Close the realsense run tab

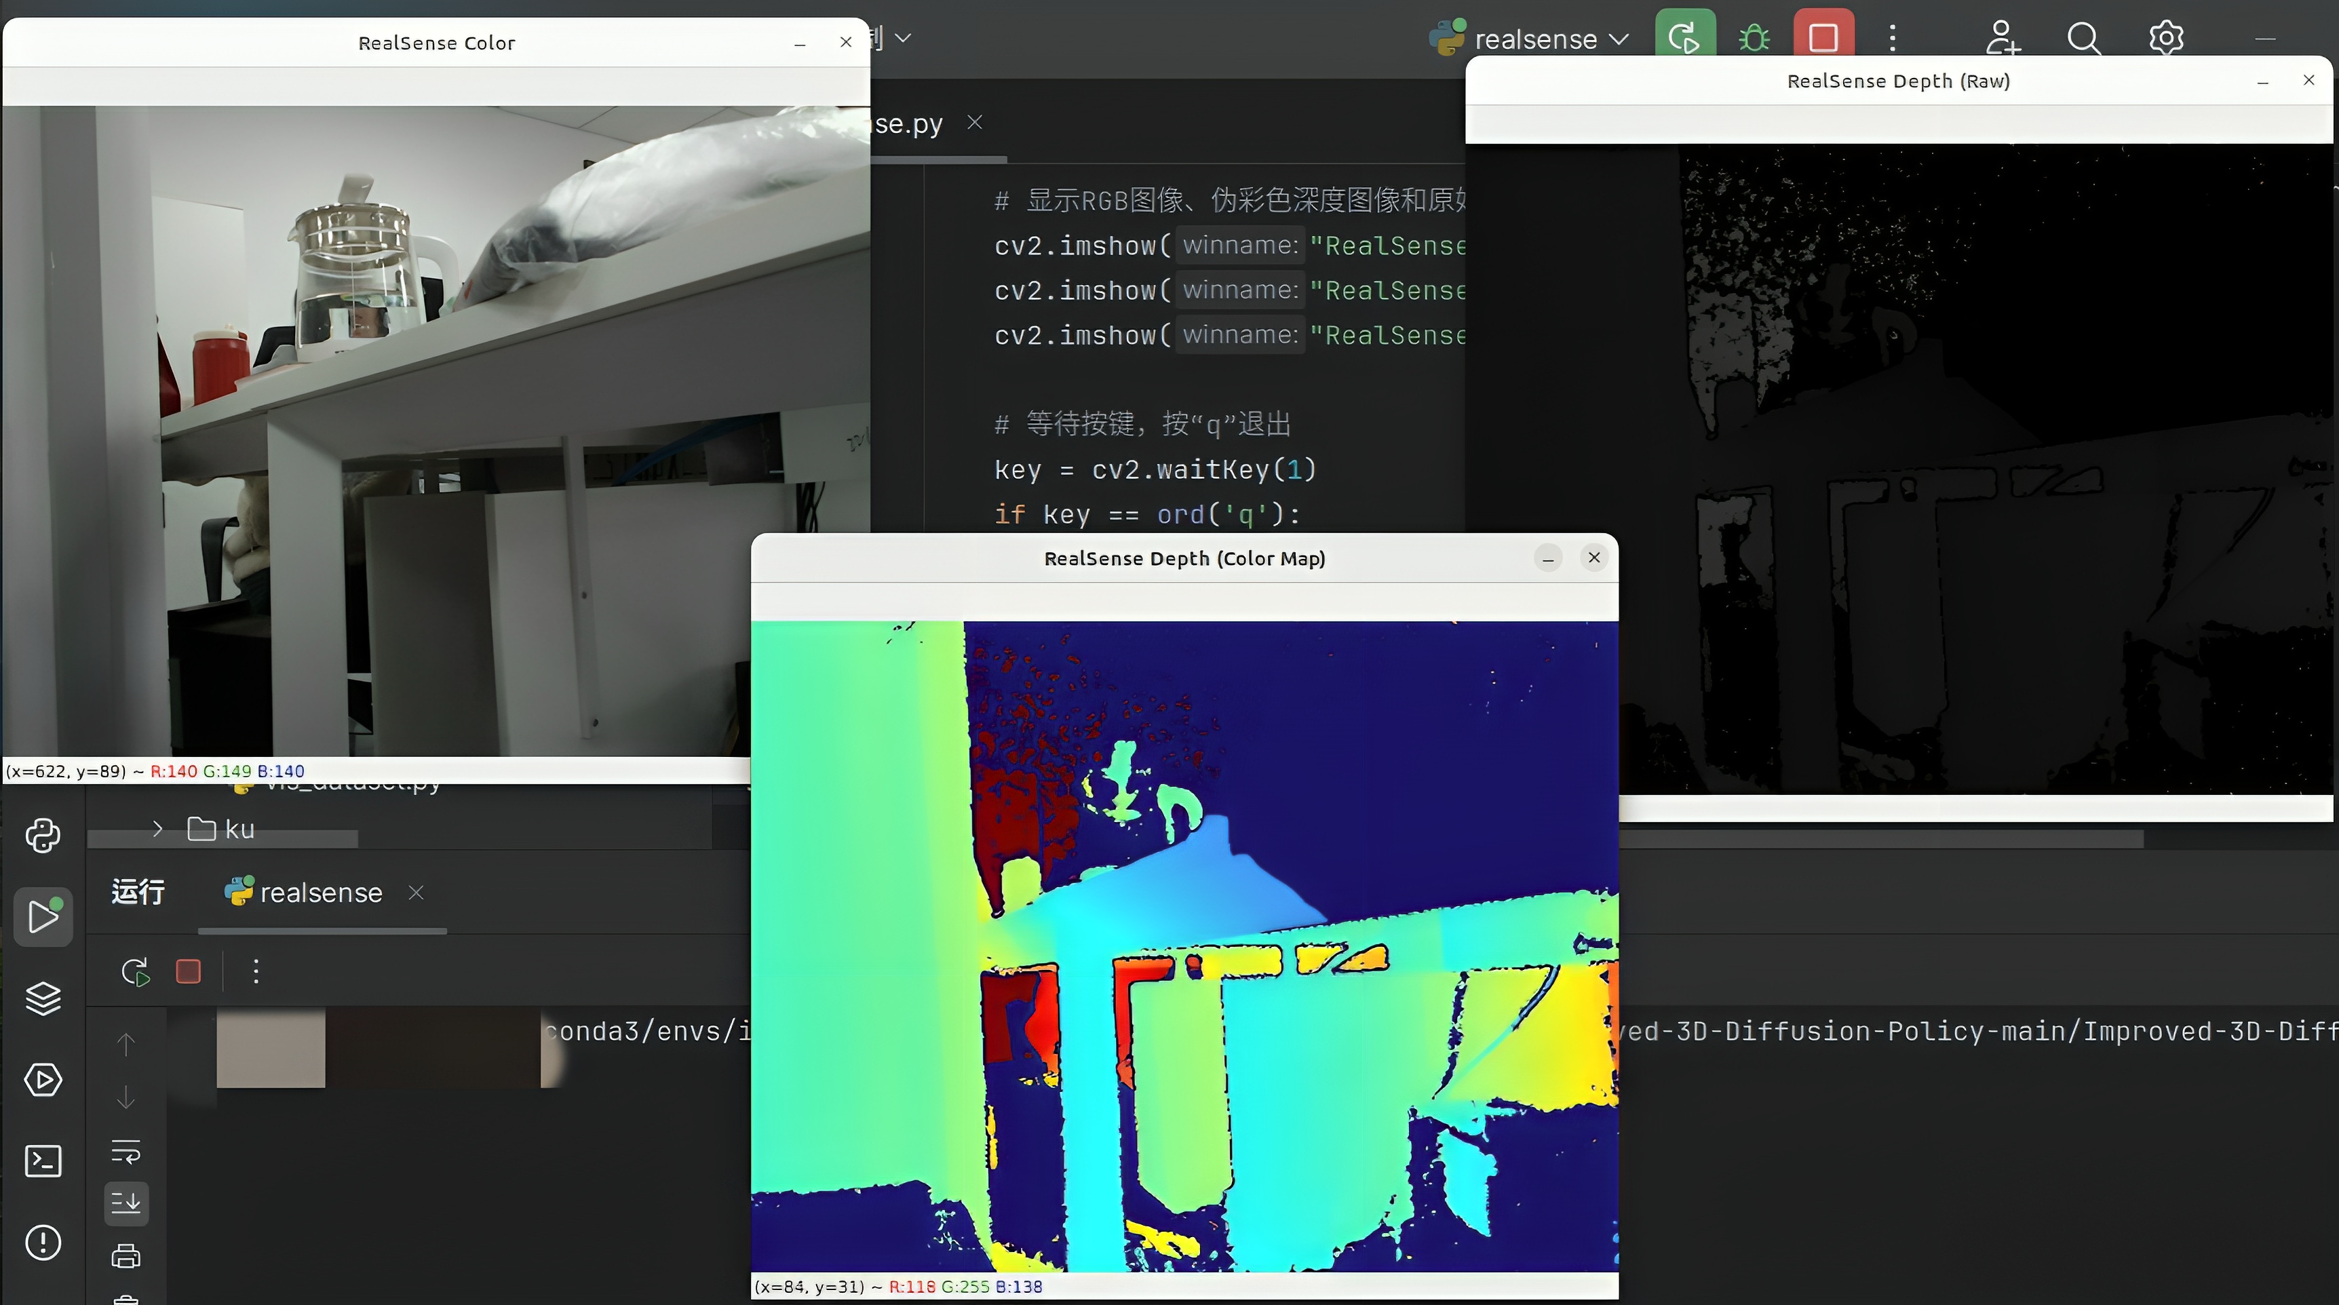click(x=416, y=893)
